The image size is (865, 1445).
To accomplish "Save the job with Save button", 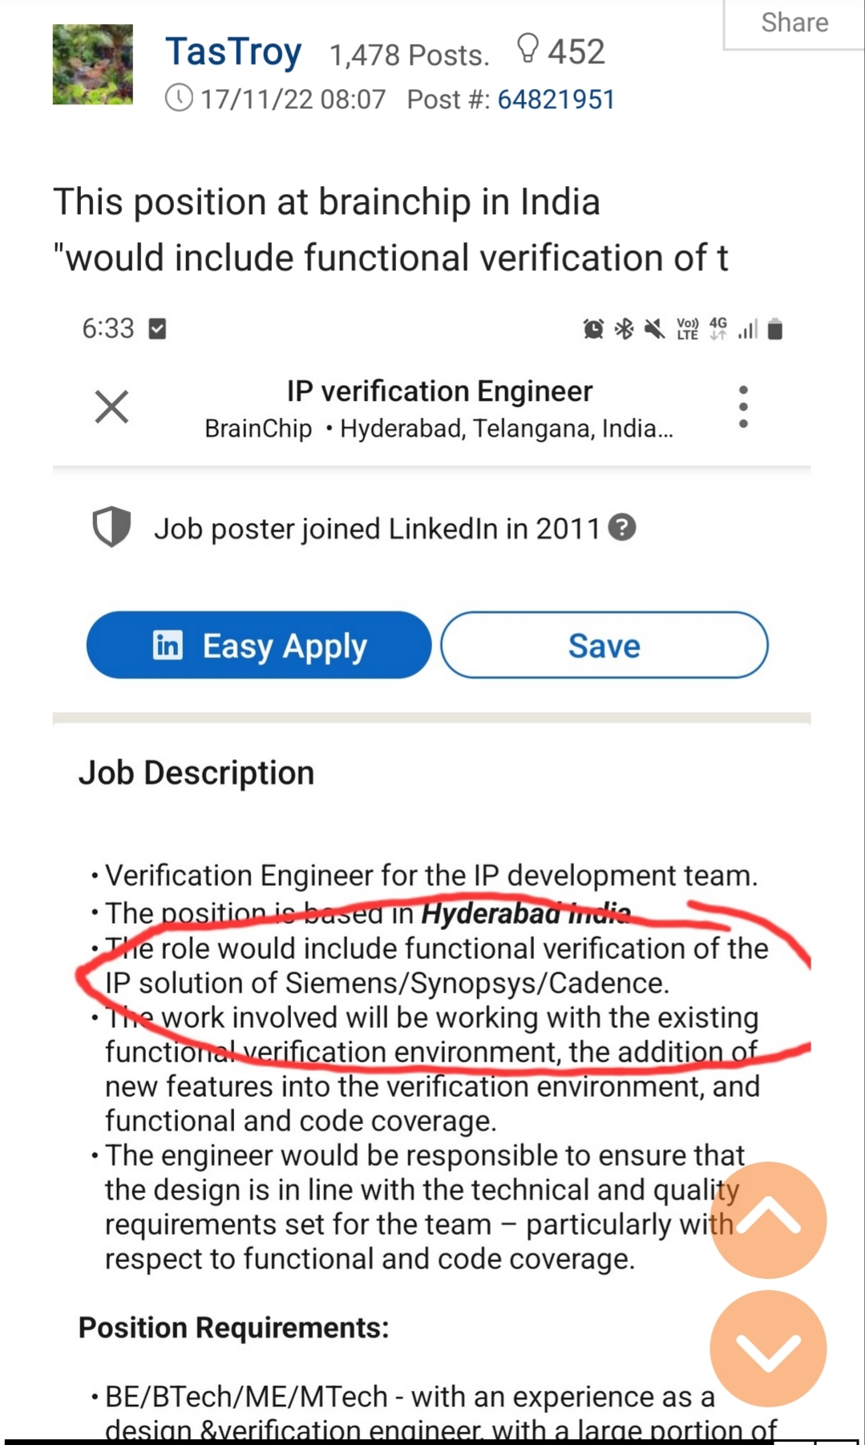I will click(x=604, y=645).
